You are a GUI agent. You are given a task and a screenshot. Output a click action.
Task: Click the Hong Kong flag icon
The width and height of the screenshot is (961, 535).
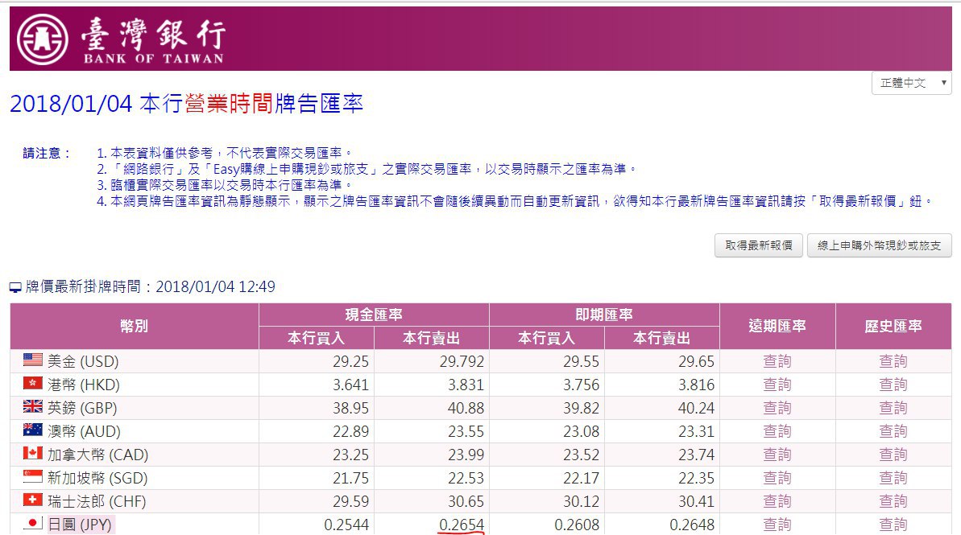pos(32,383)
